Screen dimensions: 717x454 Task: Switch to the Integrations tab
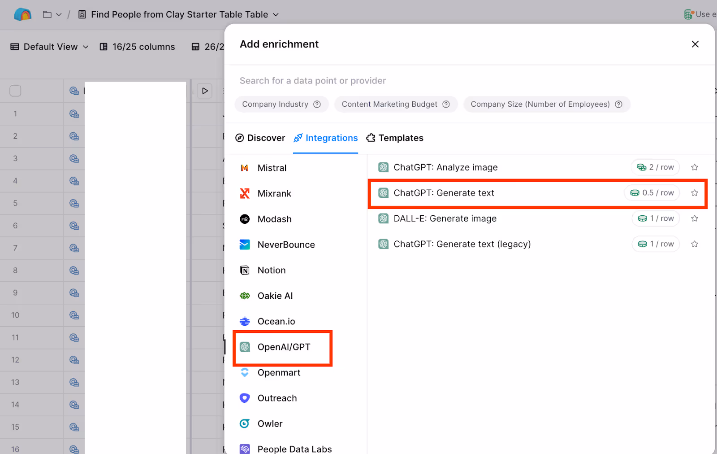tap(325, 138)
